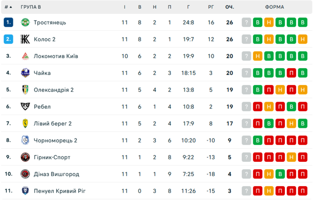Open the Лівий берег 2 crest
Image resolution: width=313 pixels, height=200 pixels.
[x=25, y=123]
